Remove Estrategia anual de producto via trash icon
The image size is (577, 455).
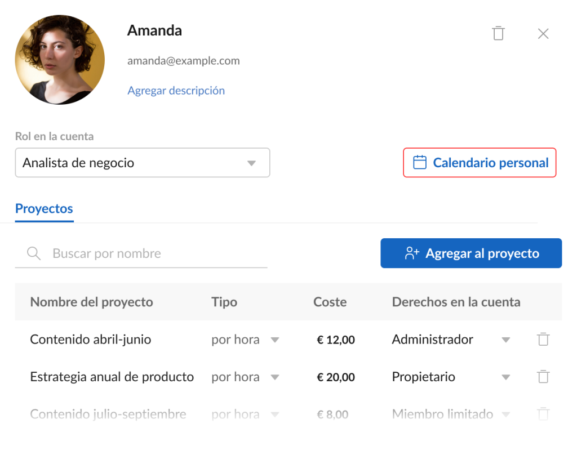(543, 377)
